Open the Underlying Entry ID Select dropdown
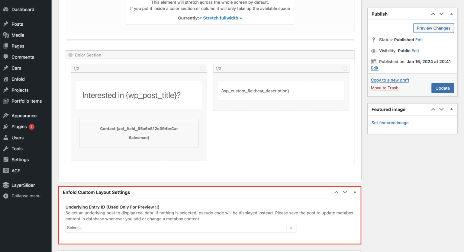 180,228
